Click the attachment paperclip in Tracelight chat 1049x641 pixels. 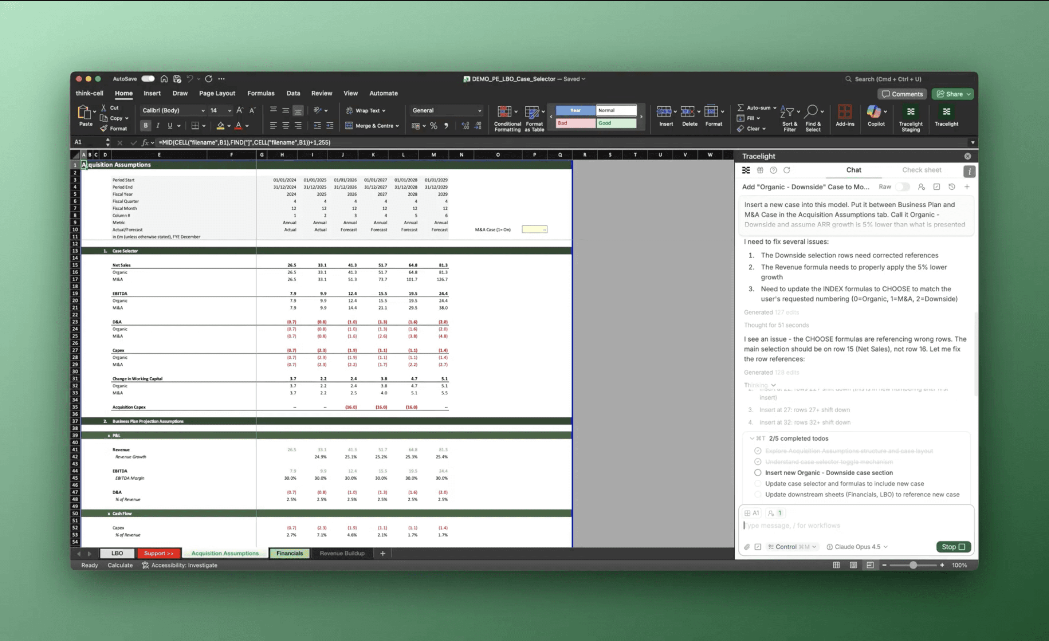pos(747,547)
